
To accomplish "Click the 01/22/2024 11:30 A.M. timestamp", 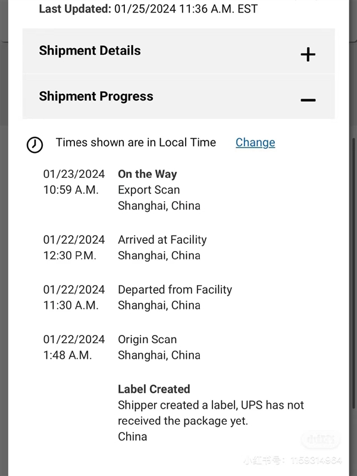I will click(73, 297).
